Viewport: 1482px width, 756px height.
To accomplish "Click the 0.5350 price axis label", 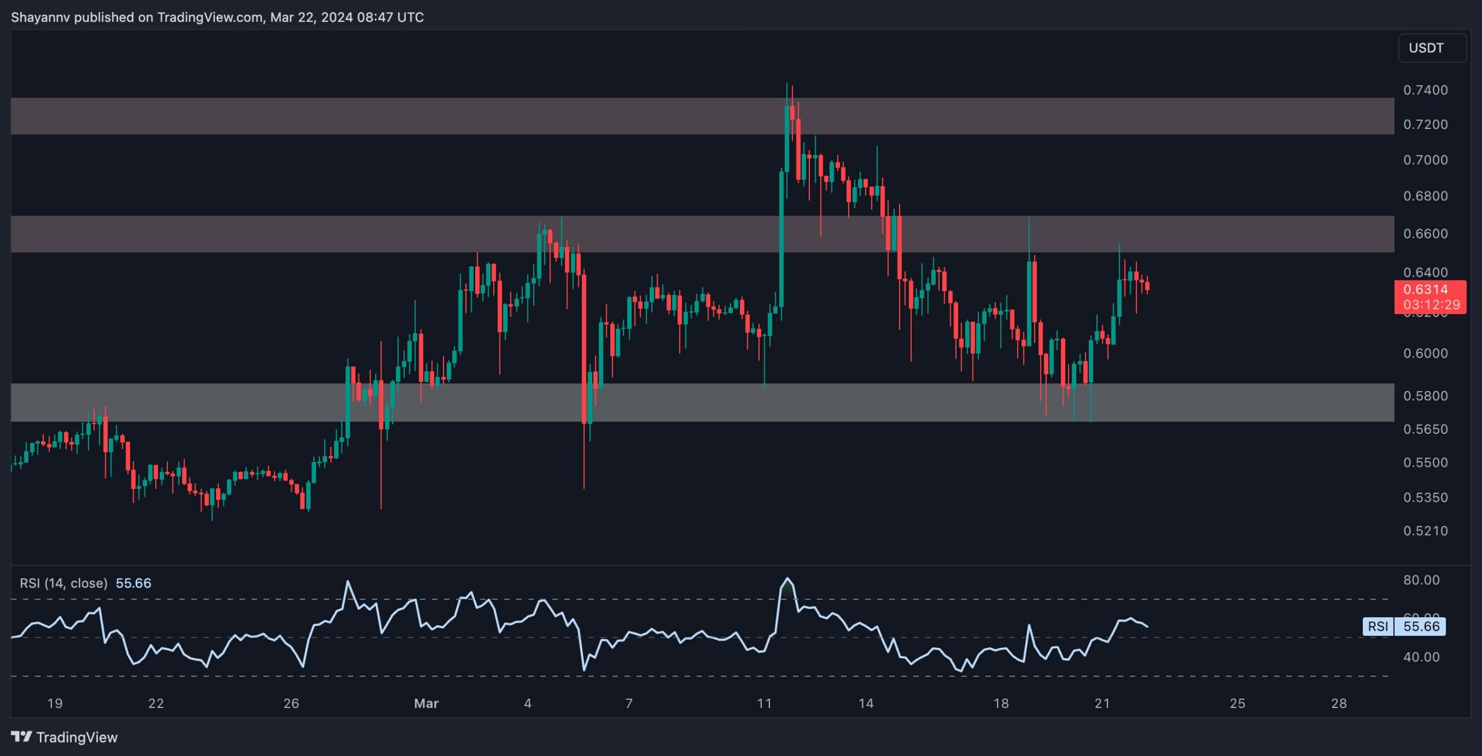I will (x=1425, y=497).
